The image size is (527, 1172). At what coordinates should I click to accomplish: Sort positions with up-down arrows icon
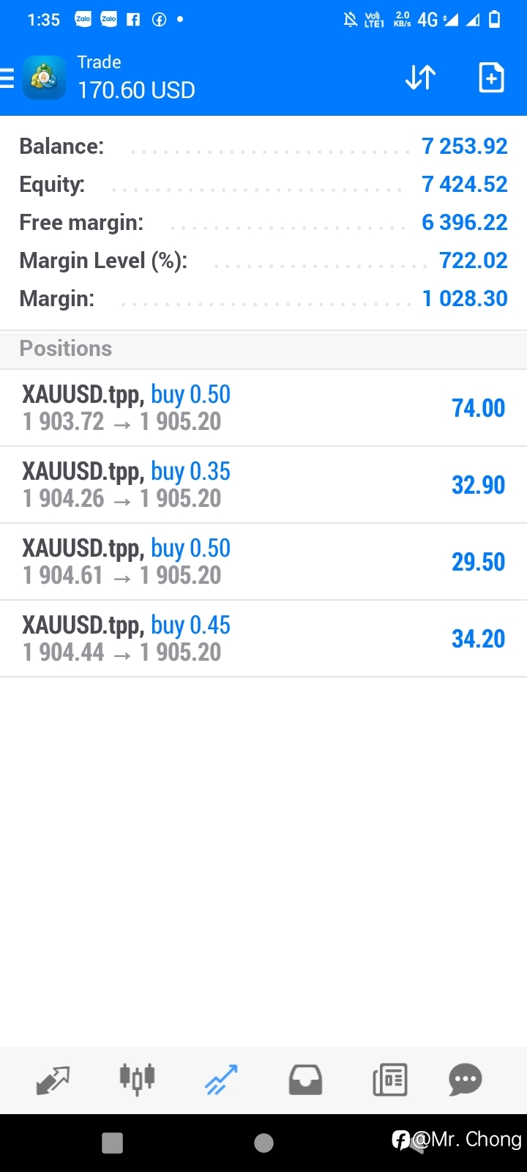(x=421, y=77)
